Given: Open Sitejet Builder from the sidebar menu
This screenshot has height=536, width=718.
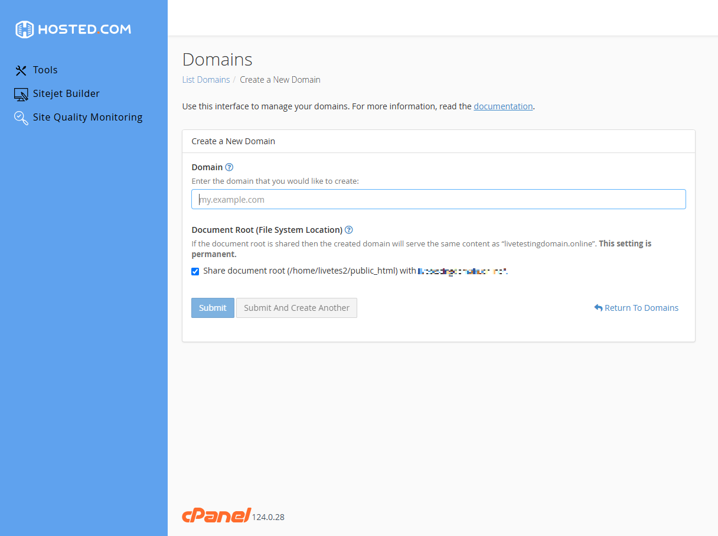Looking at the screenshot, I should 66,93.
